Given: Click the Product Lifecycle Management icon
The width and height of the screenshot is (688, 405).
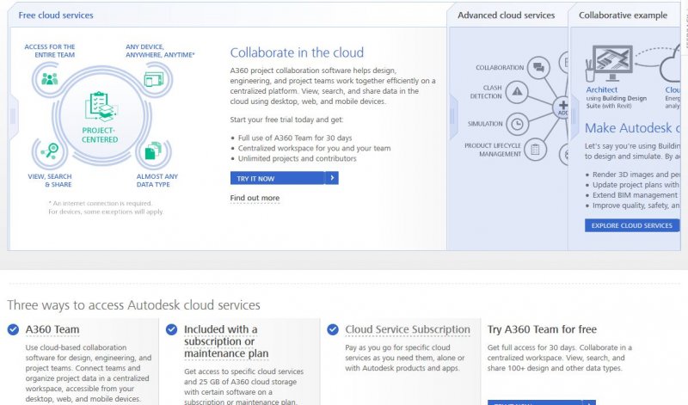Looking at the screenshot, I should pos(535,150).
